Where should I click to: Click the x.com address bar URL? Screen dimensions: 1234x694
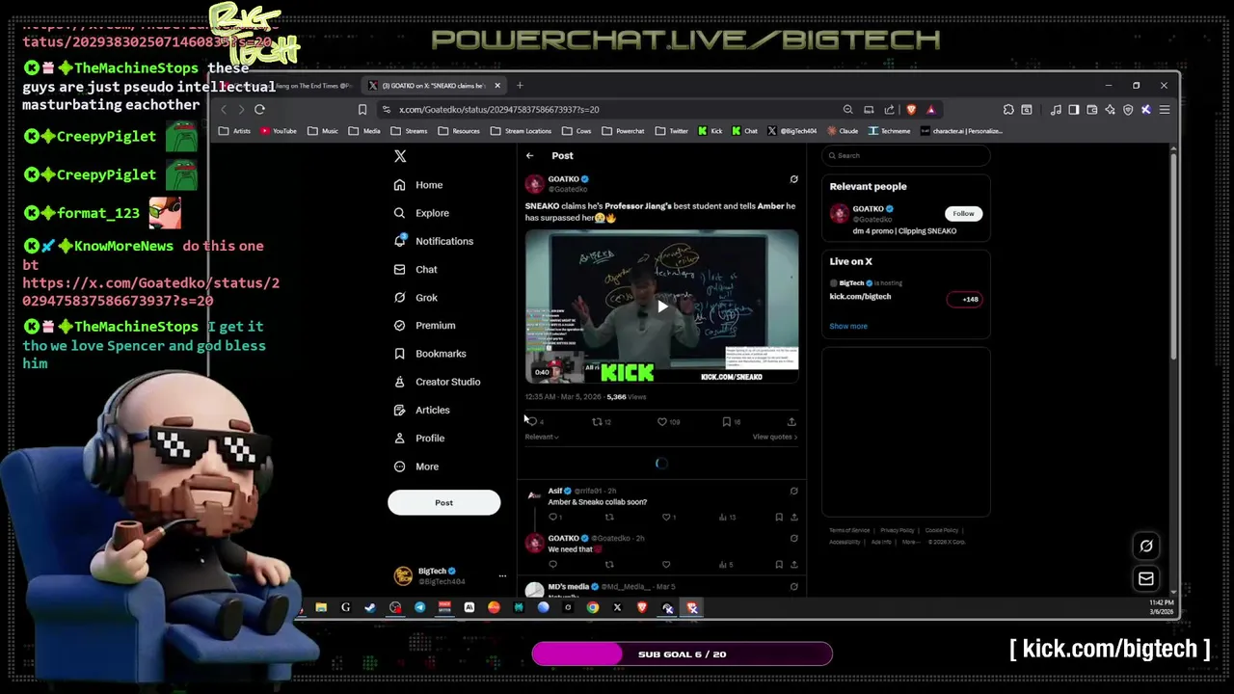[499, 110]
